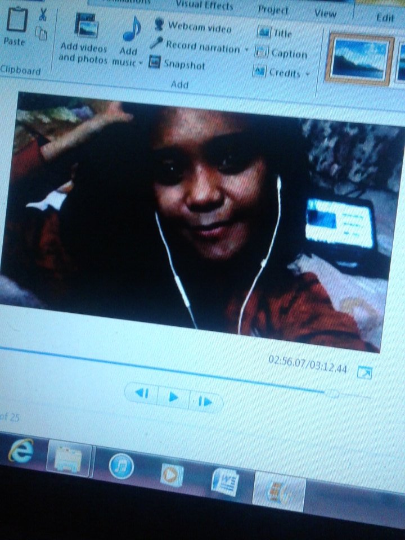
Task: Start a Webcam video recording
Action: (192, 26)
